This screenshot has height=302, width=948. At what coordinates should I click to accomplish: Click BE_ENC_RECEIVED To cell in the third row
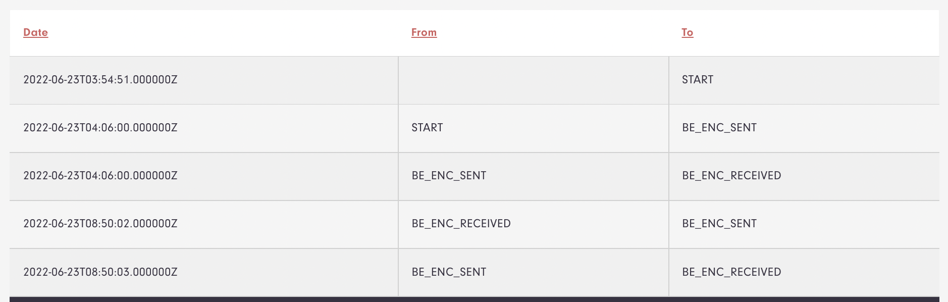731,176
